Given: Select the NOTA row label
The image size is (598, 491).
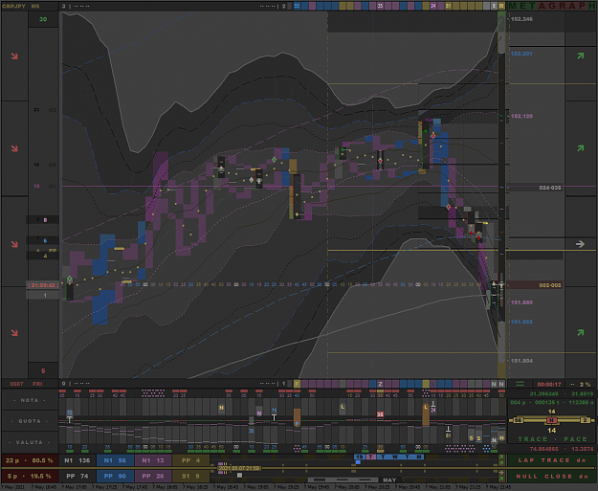Looking at the screenshot, I should pos(30,400).
